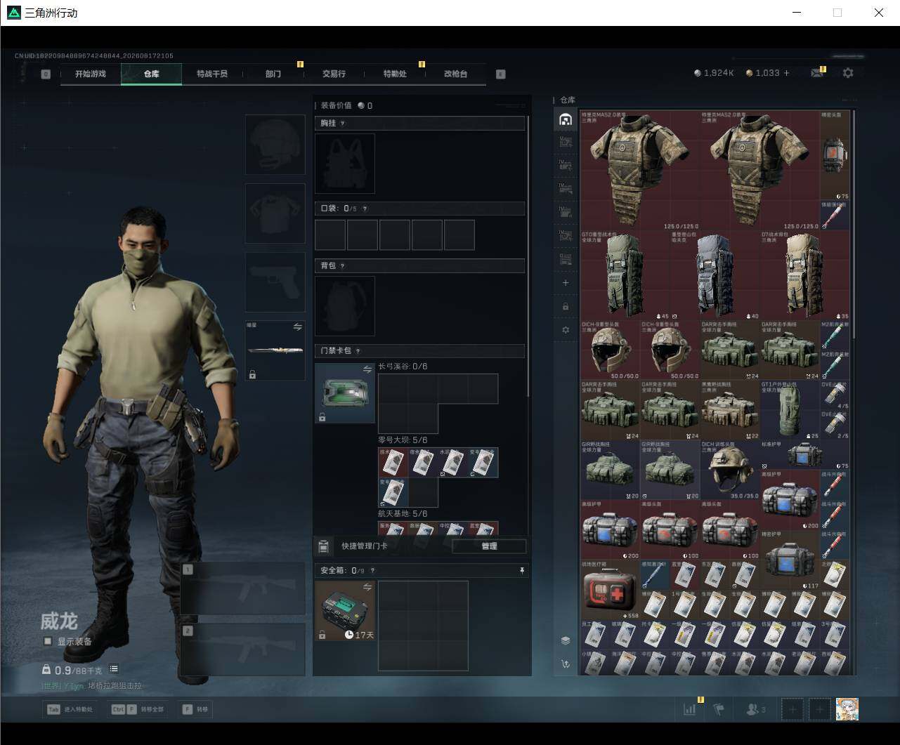Select the 标准护甲 repair kit showing 75
This screenshot has height=745, width=900.
click(x=805, y=455)
